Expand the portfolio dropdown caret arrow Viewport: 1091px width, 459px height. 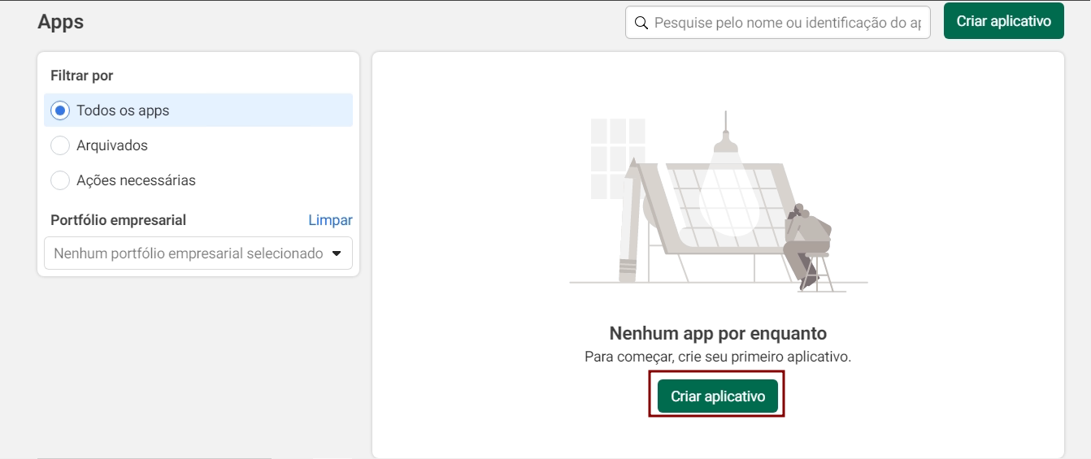(337, 253)
